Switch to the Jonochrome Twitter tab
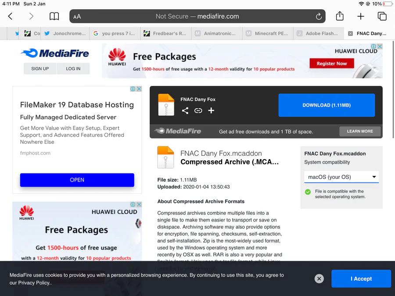Screen dimensions: 395x296 [x=65, y=33]
